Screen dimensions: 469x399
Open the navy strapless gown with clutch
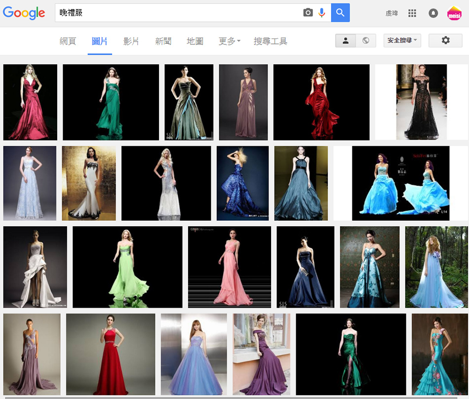(x=306, y=267)
